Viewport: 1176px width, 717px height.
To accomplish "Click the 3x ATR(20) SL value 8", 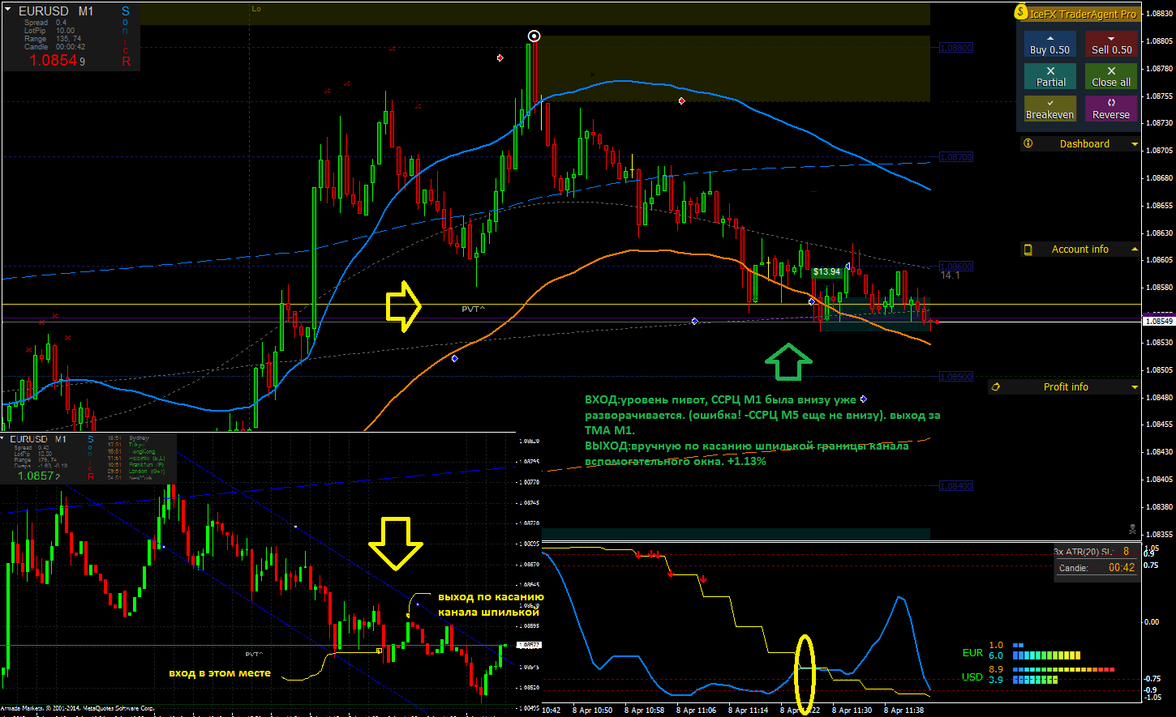I will pos(1126,551).
